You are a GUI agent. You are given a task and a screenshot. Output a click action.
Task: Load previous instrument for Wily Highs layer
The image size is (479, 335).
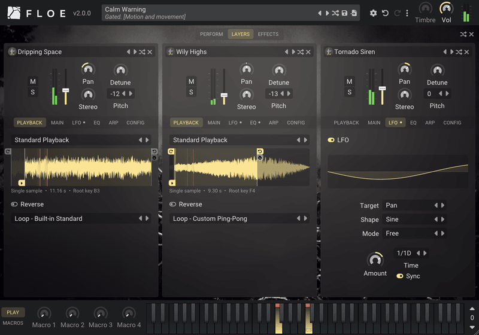pyautogui.click(x=286, y=52)
